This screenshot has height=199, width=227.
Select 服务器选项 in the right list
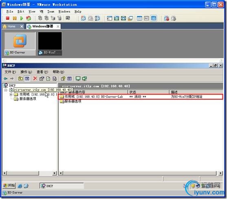coord(73,101)
